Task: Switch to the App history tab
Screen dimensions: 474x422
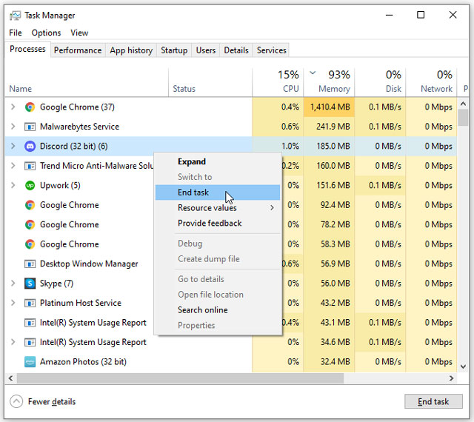Action: click(131, 50)
